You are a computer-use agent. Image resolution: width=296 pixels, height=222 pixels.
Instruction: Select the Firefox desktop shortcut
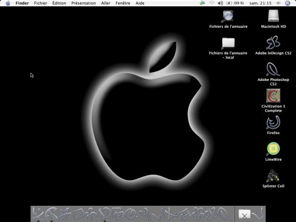(x=273, y=123)
